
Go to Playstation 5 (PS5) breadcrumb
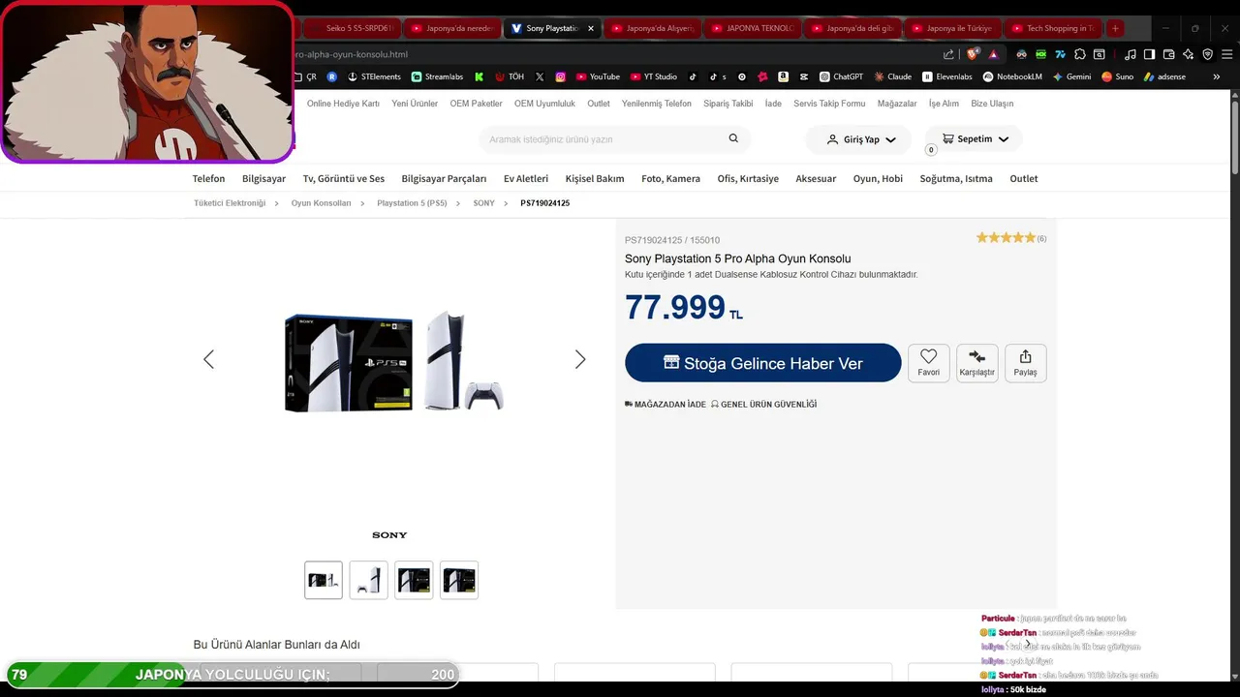[x=412, y=203]
